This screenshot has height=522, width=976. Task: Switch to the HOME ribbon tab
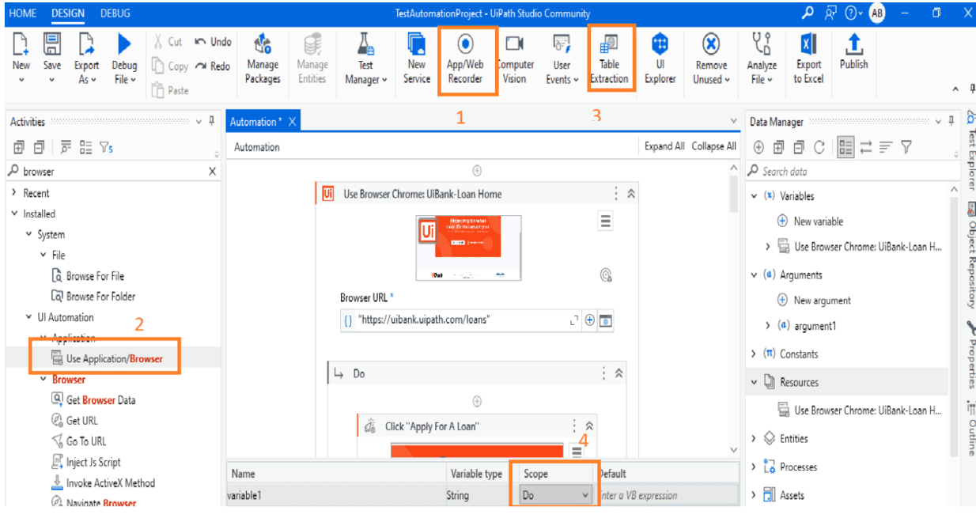coord(22,13)
